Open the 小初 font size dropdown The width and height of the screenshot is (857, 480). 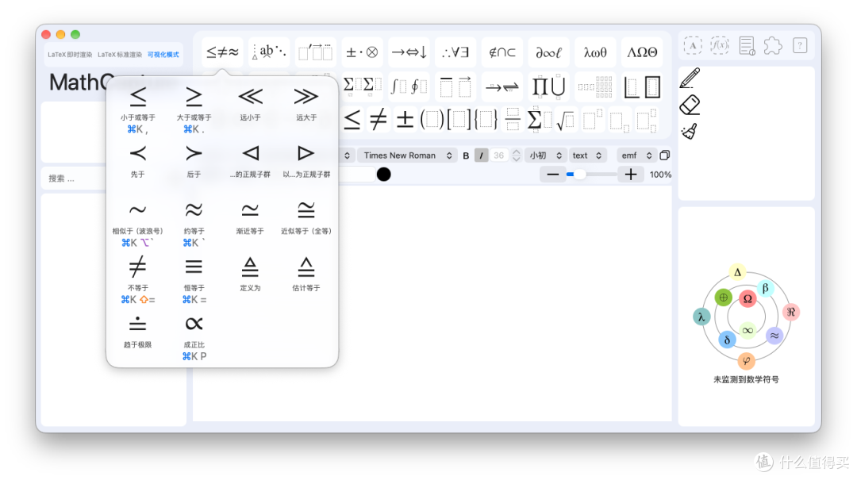pyautogui.click(x=545, y=156)
